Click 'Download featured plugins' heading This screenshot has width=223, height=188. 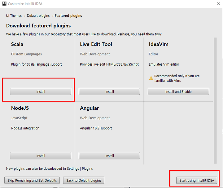pos(38,26)
